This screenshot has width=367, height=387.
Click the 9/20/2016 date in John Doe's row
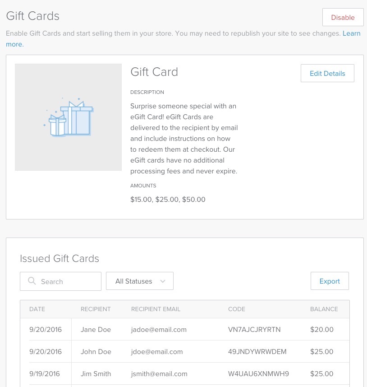(x=46, y=351)
